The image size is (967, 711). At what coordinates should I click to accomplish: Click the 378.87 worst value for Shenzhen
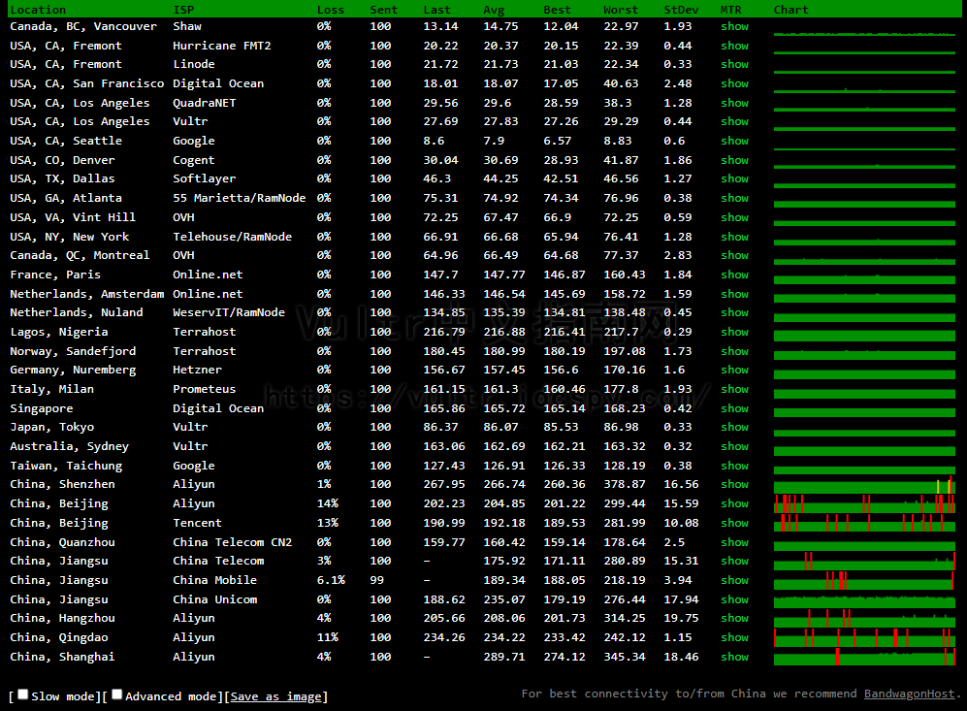624,484
